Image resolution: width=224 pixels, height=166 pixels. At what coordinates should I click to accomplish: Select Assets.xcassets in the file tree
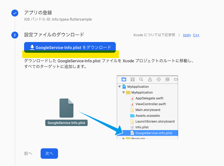pyautogui.click(x=148, y=116)
